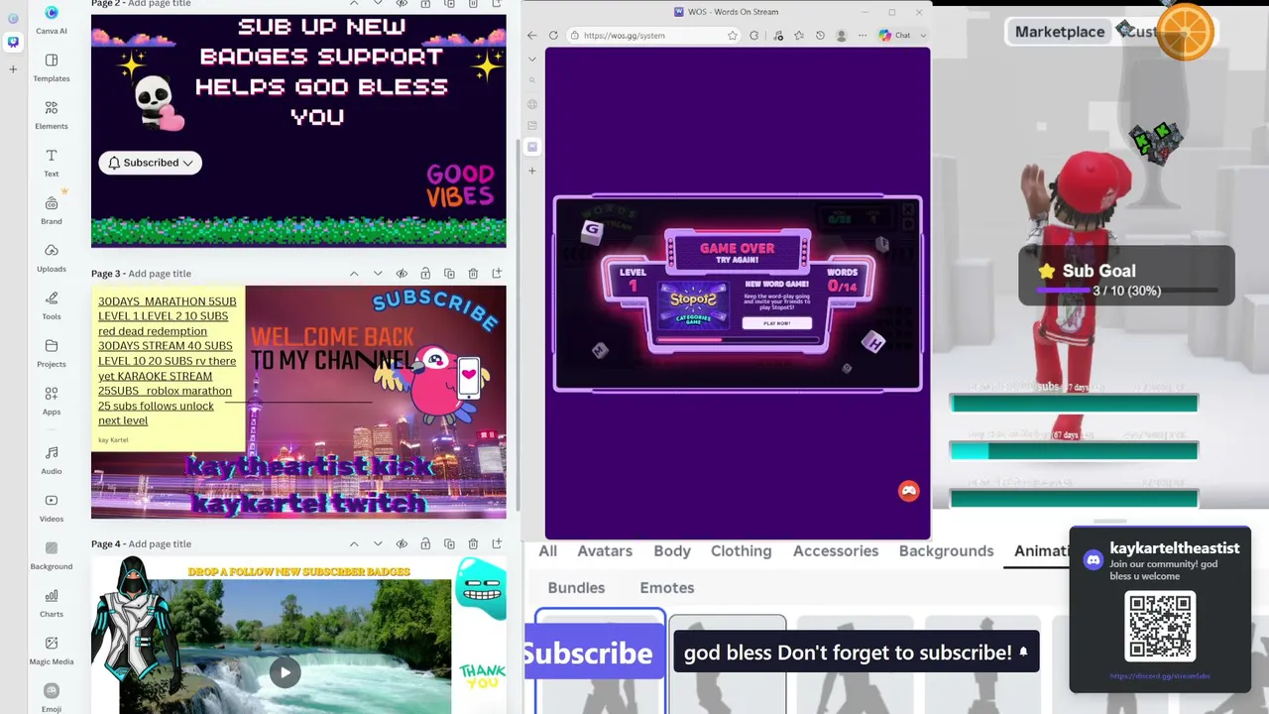This screenshot has width=1269, height=714.
Task: Open the Tools panel in Canva
Action: (52, 304)
